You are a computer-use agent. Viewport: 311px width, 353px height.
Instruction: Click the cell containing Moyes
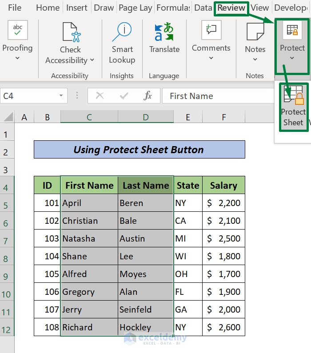(146, 274)
